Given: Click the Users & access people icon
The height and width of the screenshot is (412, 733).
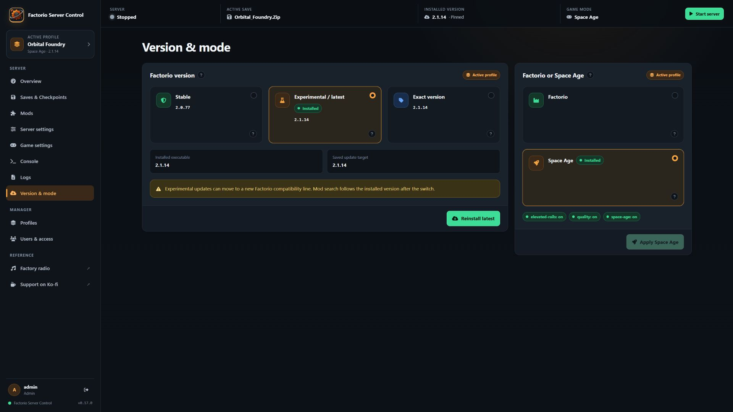Looking at the screenshot, I should click(x=13, y=239).
